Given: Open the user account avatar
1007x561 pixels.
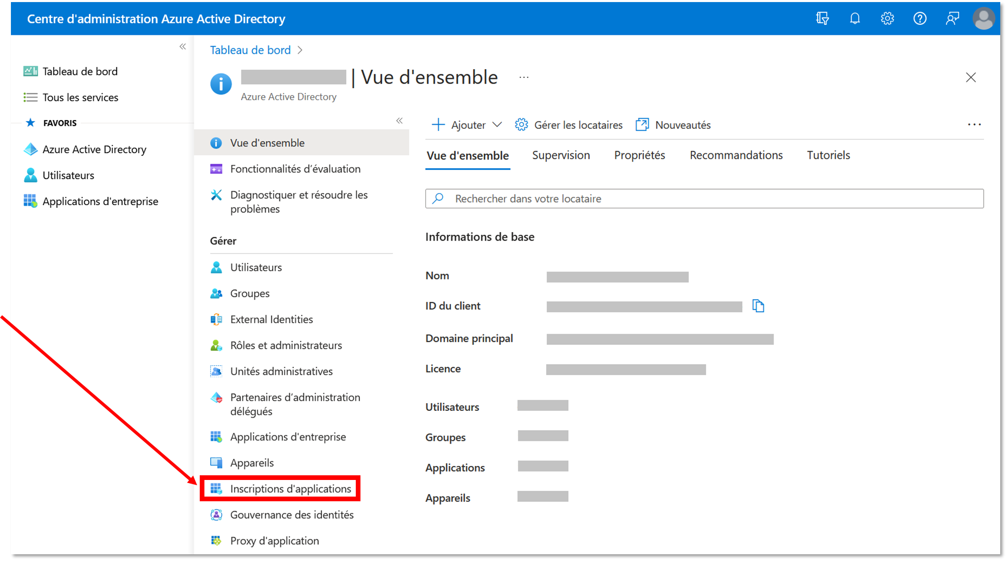Looking at the screenshot, I should (x=984, y=19).
